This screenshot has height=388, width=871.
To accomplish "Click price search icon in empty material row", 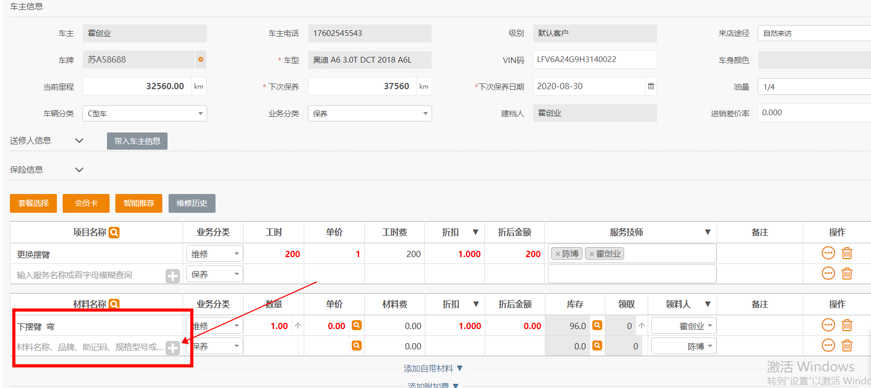I will point(356,345).
